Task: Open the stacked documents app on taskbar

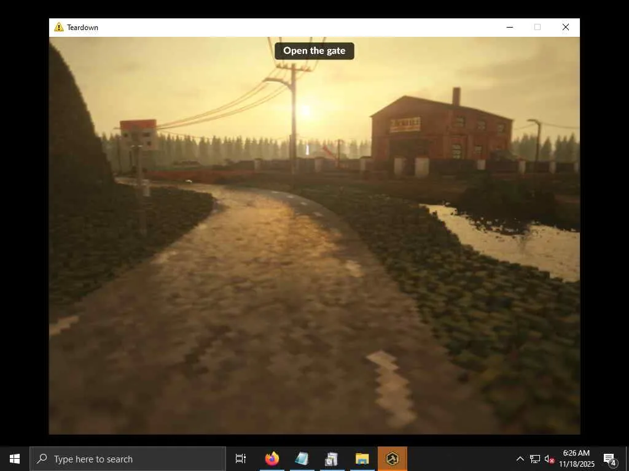Action: (332, 459)
